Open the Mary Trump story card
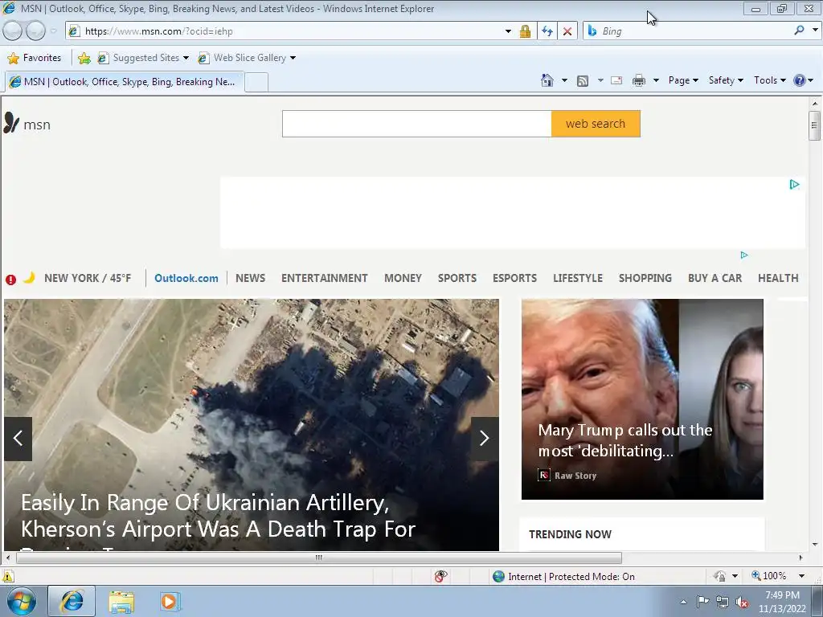Viewport: 823px width, 617px height. point(642,399)
